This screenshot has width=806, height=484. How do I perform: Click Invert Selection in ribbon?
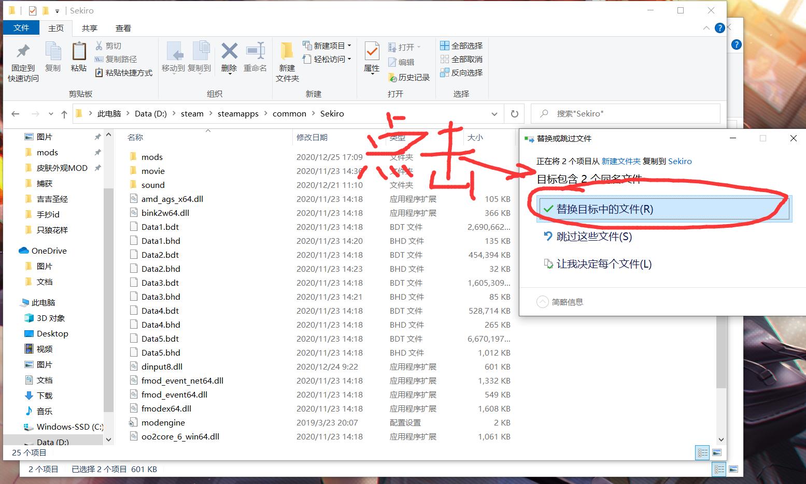coord(461,72)
